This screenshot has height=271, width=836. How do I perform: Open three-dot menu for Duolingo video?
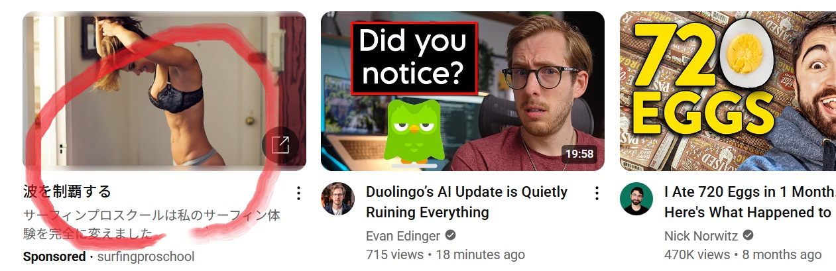point(597,193)
